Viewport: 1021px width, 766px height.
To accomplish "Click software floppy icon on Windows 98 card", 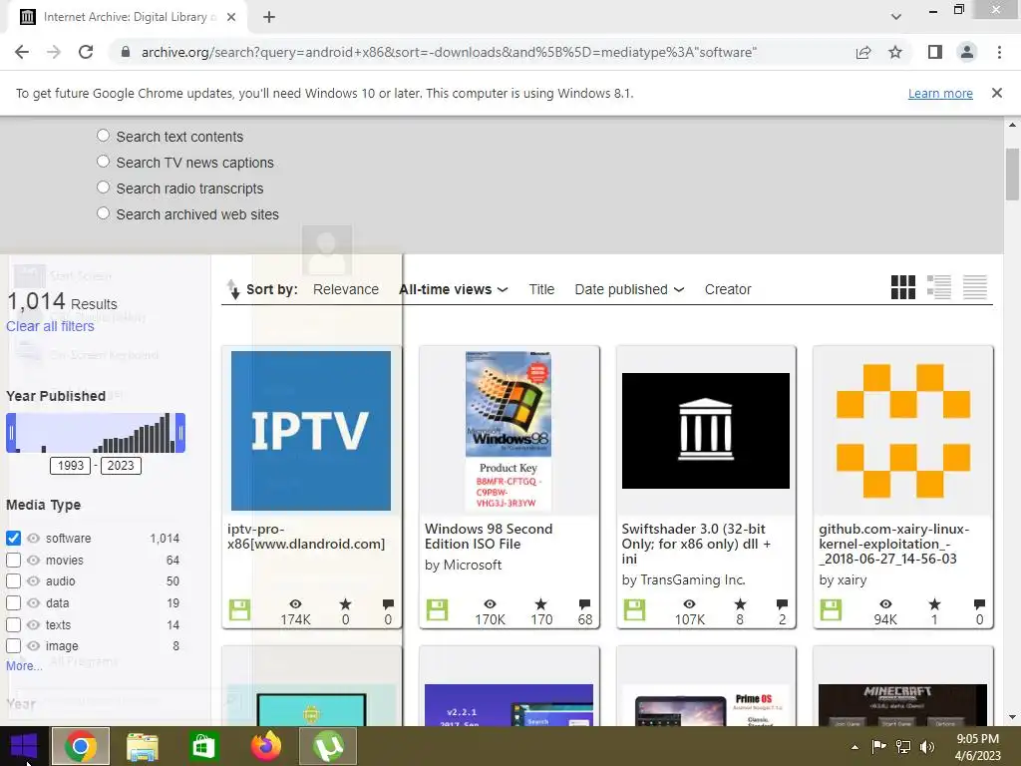I will pos(437,610).
